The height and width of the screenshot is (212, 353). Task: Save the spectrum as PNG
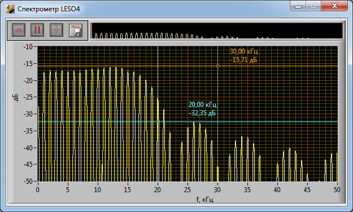click(76, 31)
